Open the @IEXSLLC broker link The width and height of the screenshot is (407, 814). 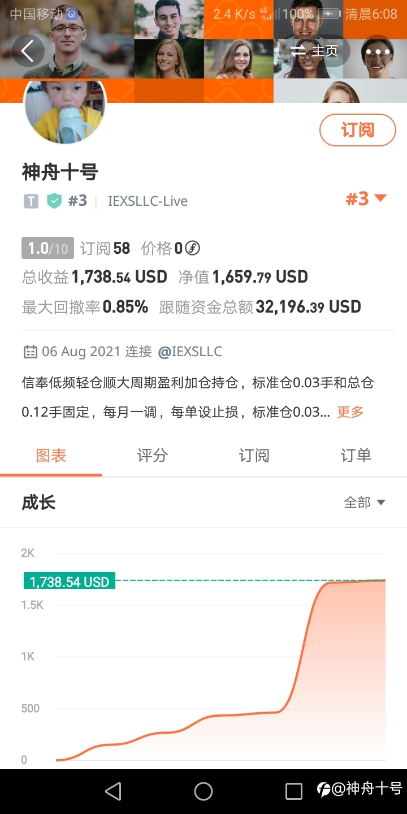(190, 352)
